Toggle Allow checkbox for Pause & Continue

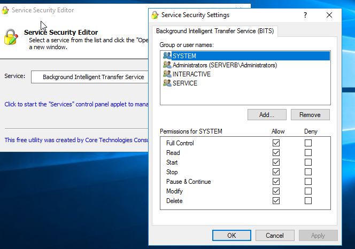click(x=276, y=182)
